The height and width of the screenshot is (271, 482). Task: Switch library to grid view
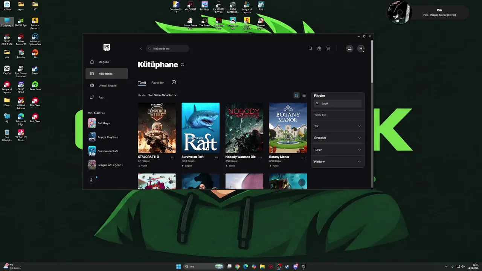(296, 95)
